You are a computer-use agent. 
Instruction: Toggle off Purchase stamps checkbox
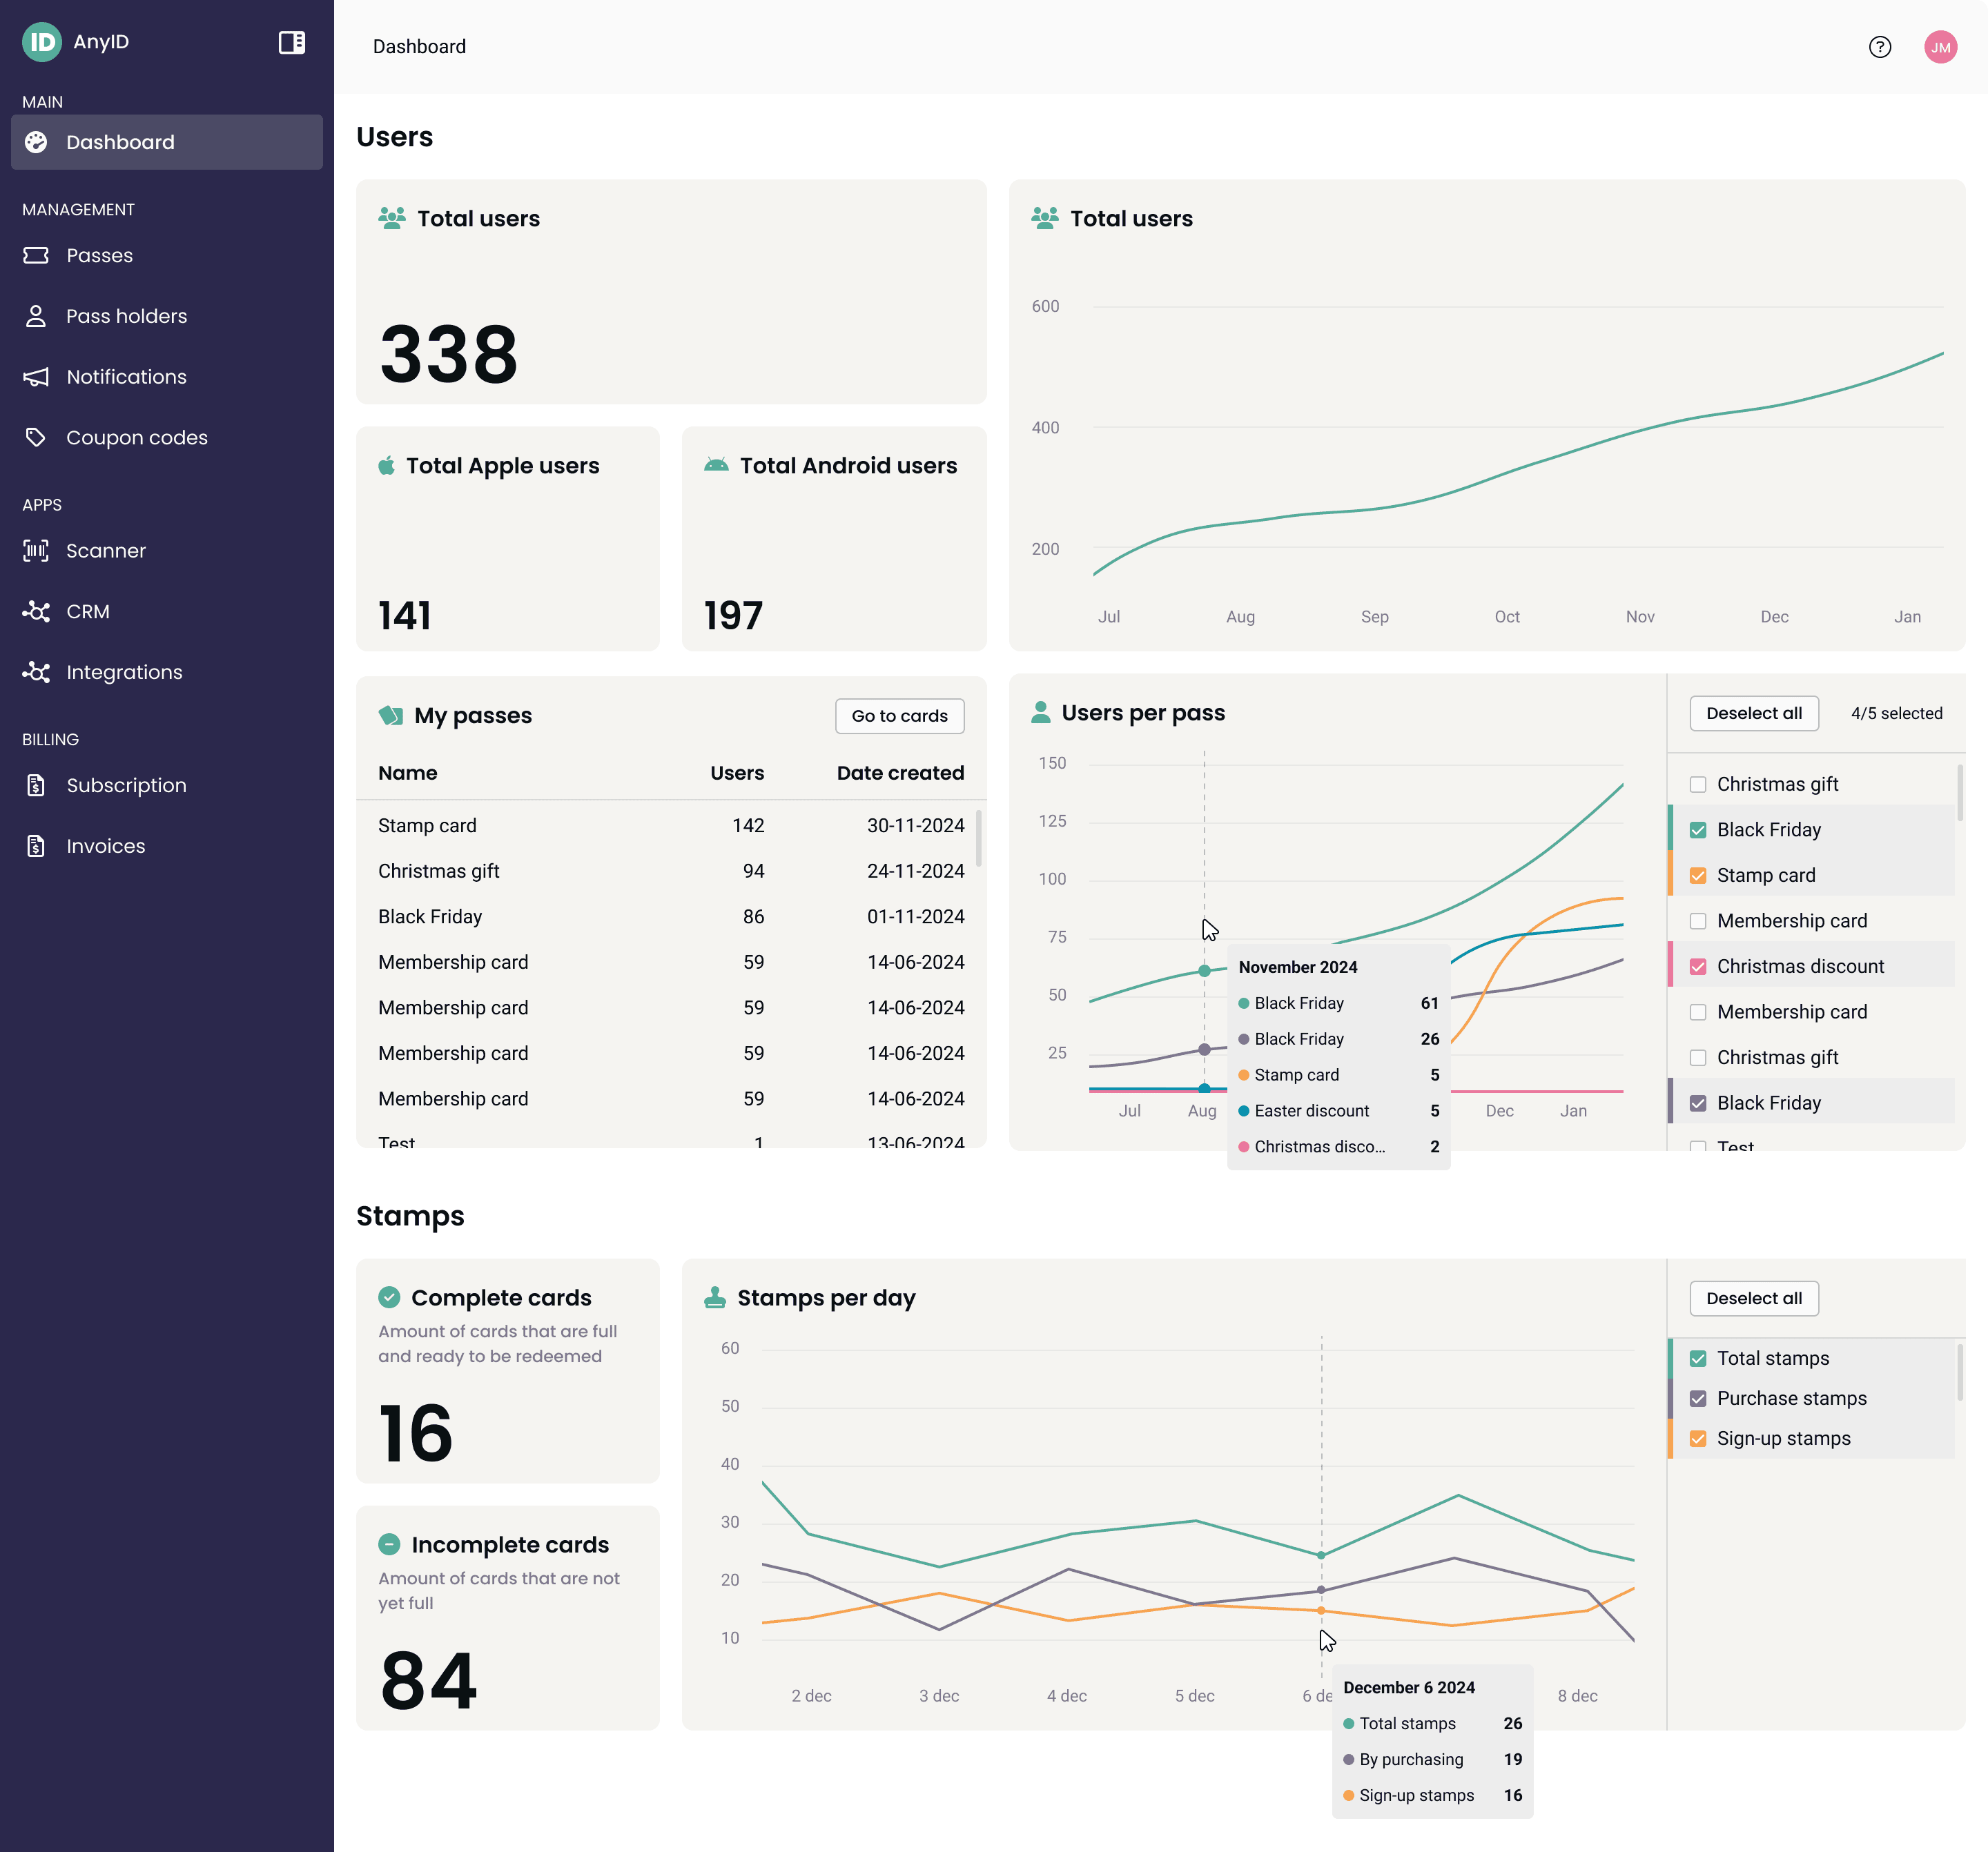pos(1697,1398)
